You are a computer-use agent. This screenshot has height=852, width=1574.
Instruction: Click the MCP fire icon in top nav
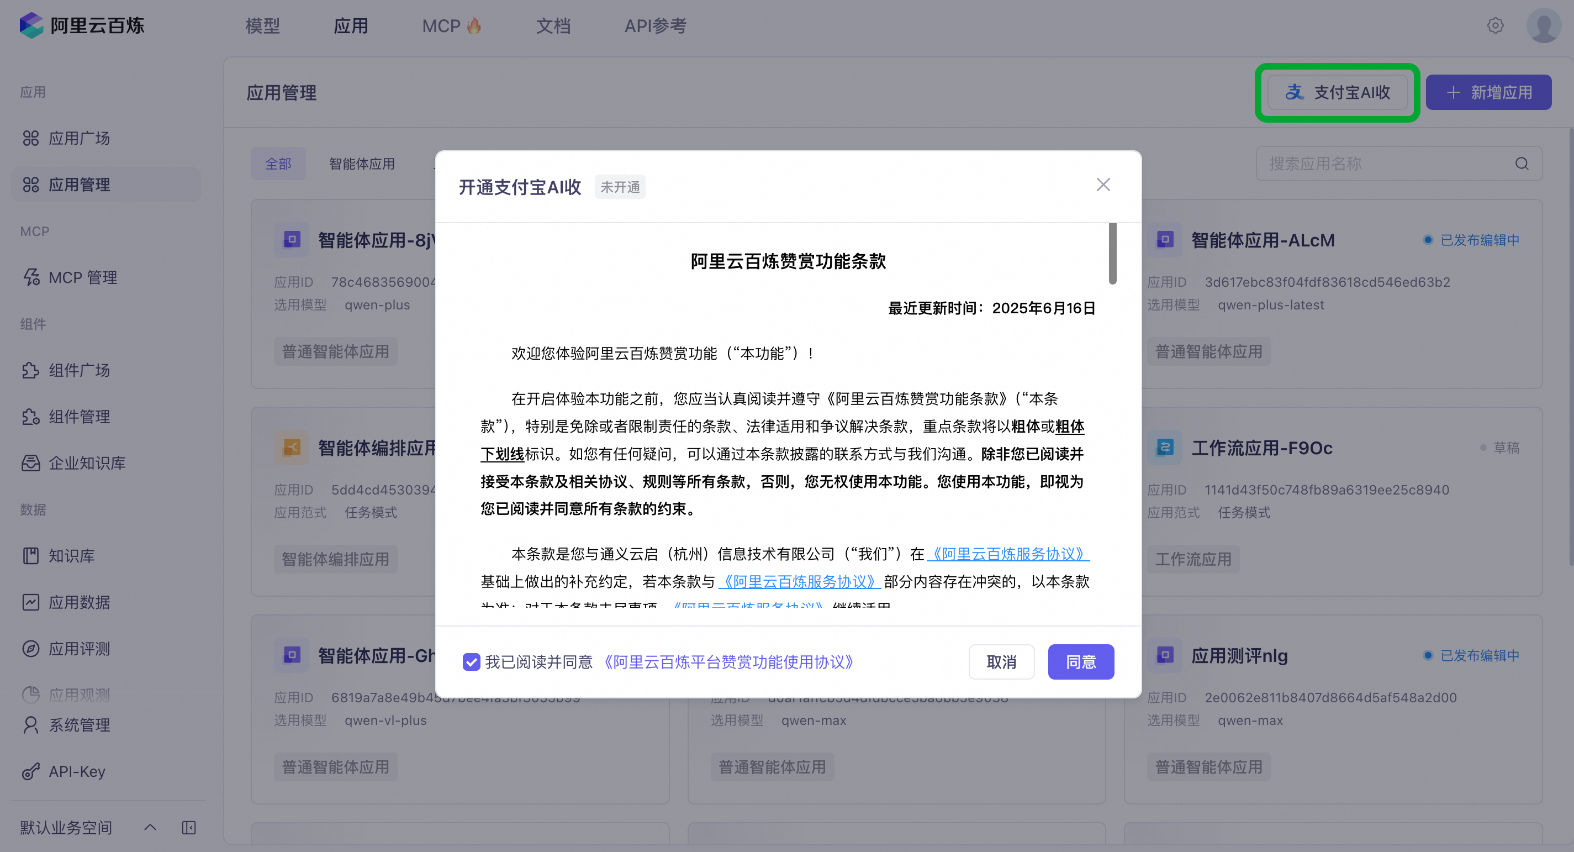474,25
